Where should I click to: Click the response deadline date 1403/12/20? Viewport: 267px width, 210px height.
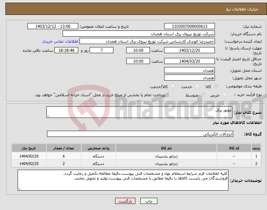(190, 50)
